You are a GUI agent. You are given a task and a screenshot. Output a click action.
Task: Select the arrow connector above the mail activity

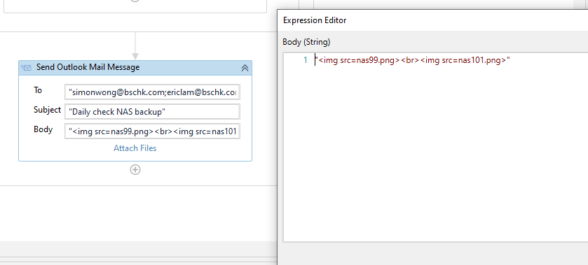[x=135, y=45]
